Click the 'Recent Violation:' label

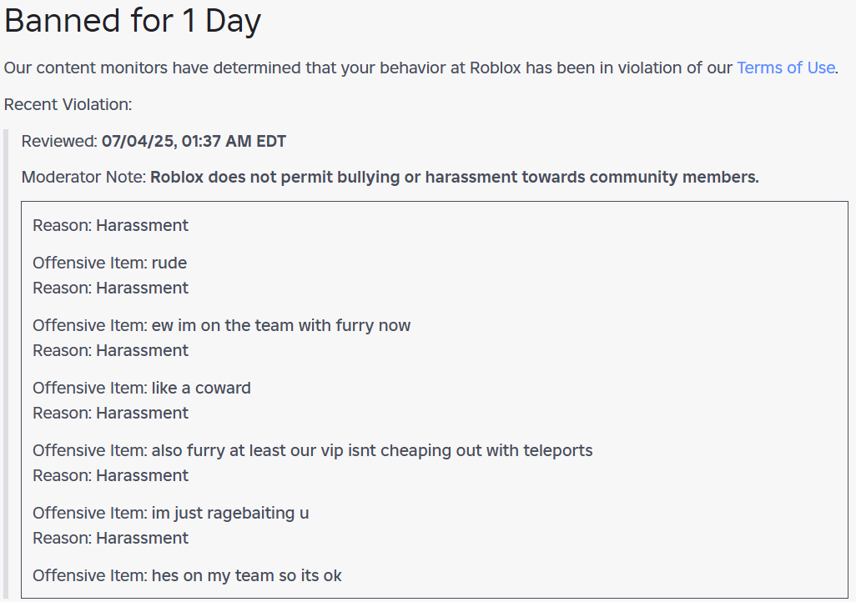[x=68, y=104]
